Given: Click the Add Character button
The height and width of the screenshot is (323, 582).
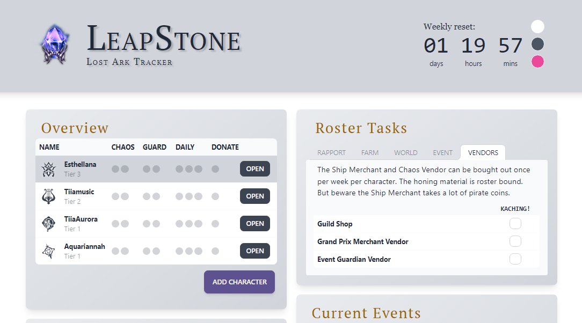Looking at the screenshot, I should pyautogui.click(x=239, y=282).
